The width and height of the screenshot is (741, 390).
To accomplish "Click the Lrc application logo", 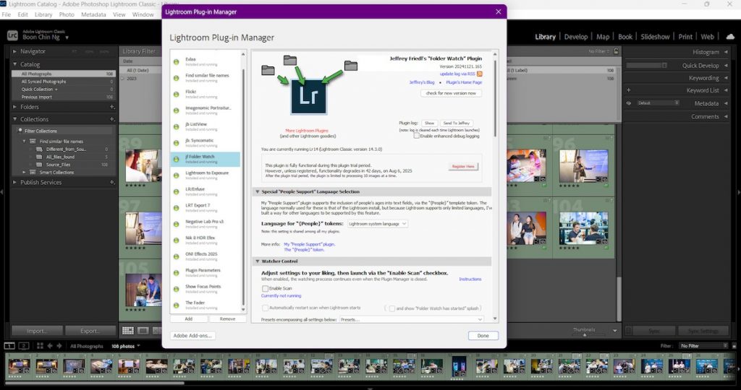I will [12, 35].
